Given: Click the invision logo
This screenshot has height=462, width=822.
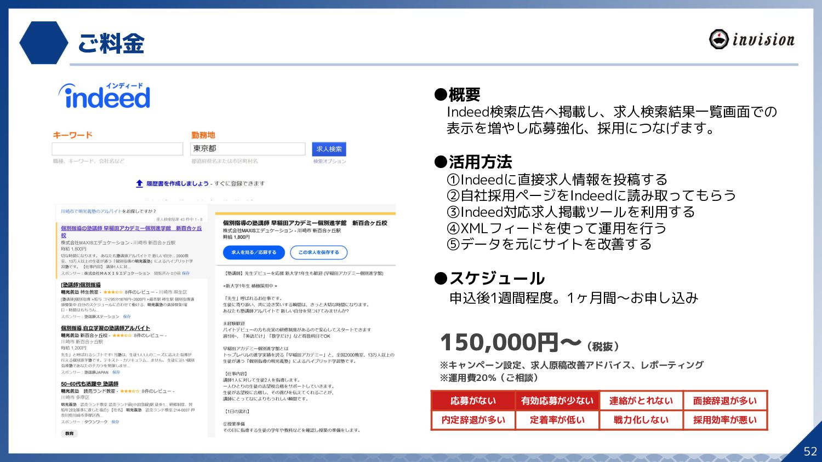Looking at the screenshot, I should (752, 39).
